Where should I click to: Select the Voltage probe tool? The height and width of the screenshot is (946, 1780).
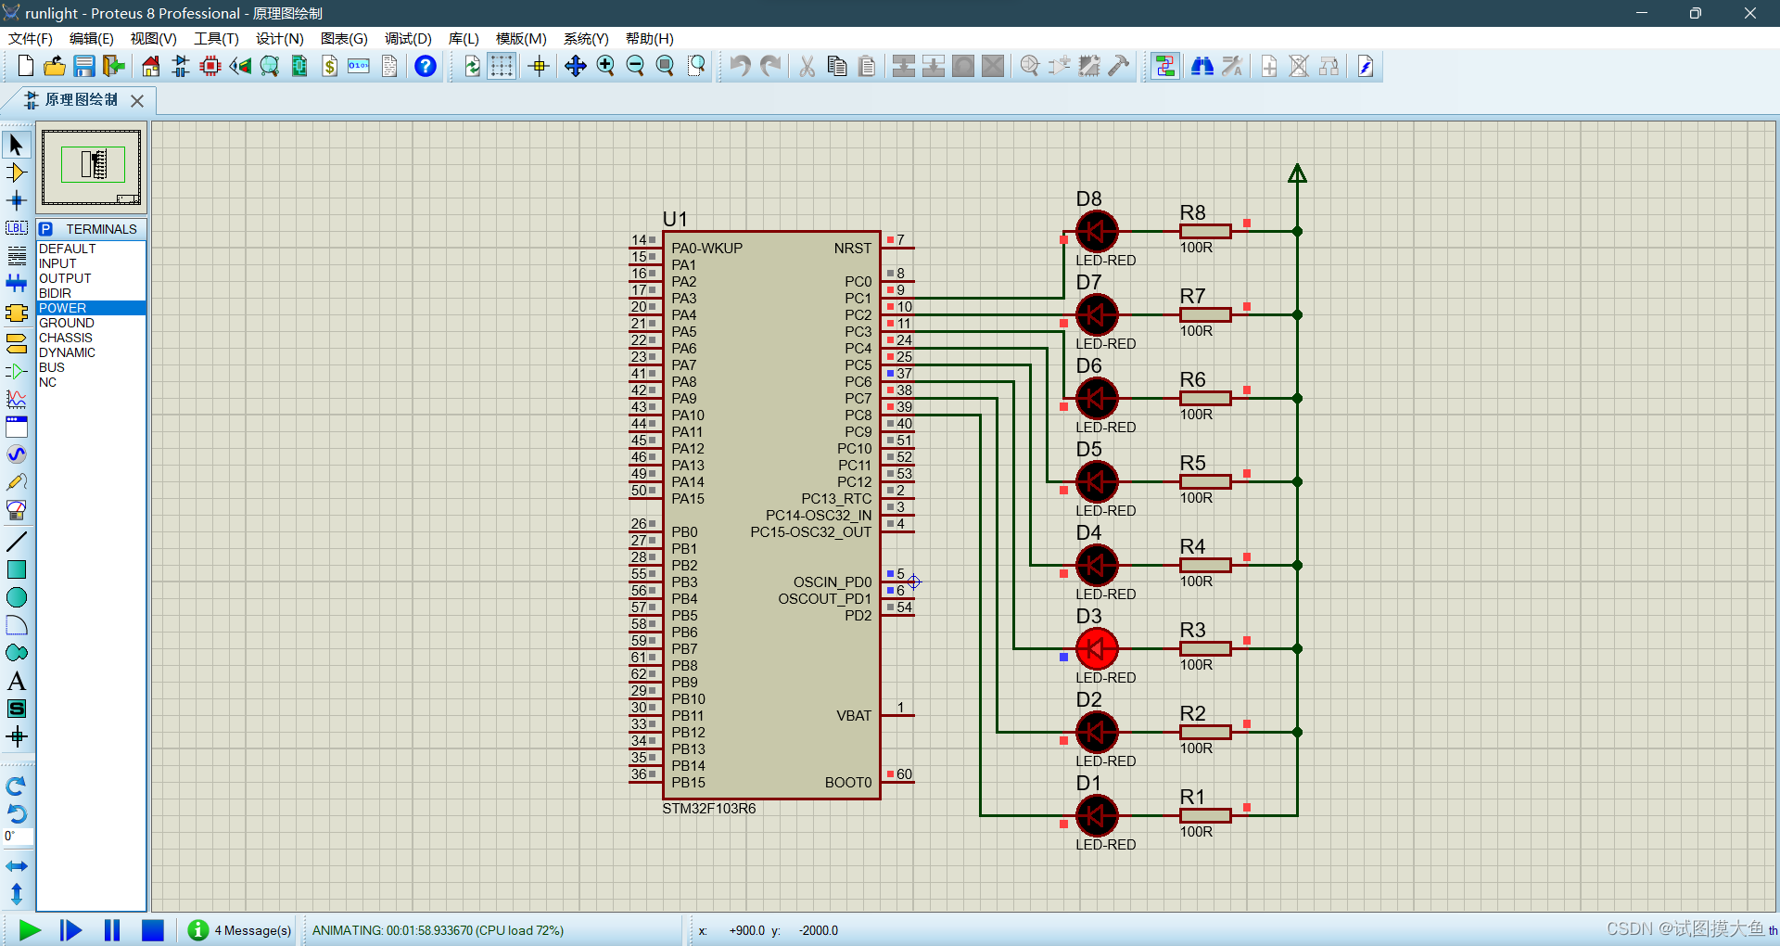point(17,481)
